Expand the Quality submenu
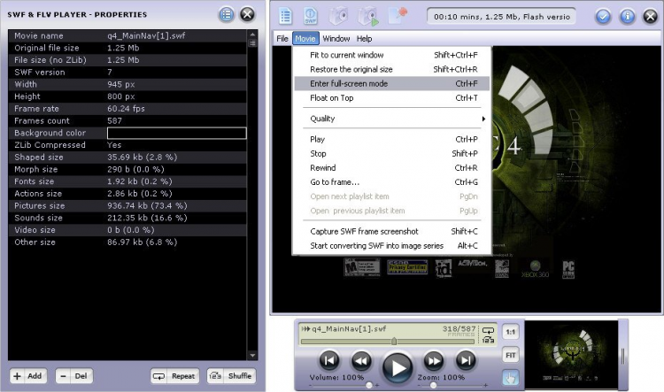664x392 pixels. point(391,119)
